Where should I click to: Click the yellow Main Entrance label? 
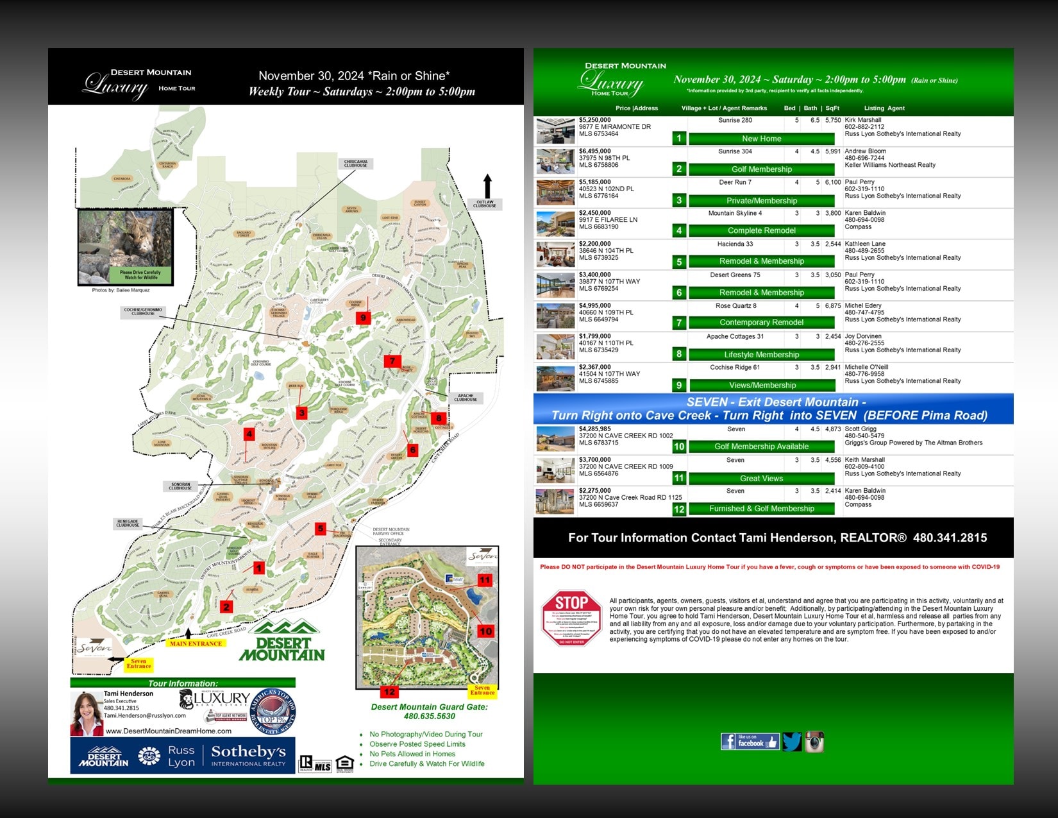coord(196,643)
